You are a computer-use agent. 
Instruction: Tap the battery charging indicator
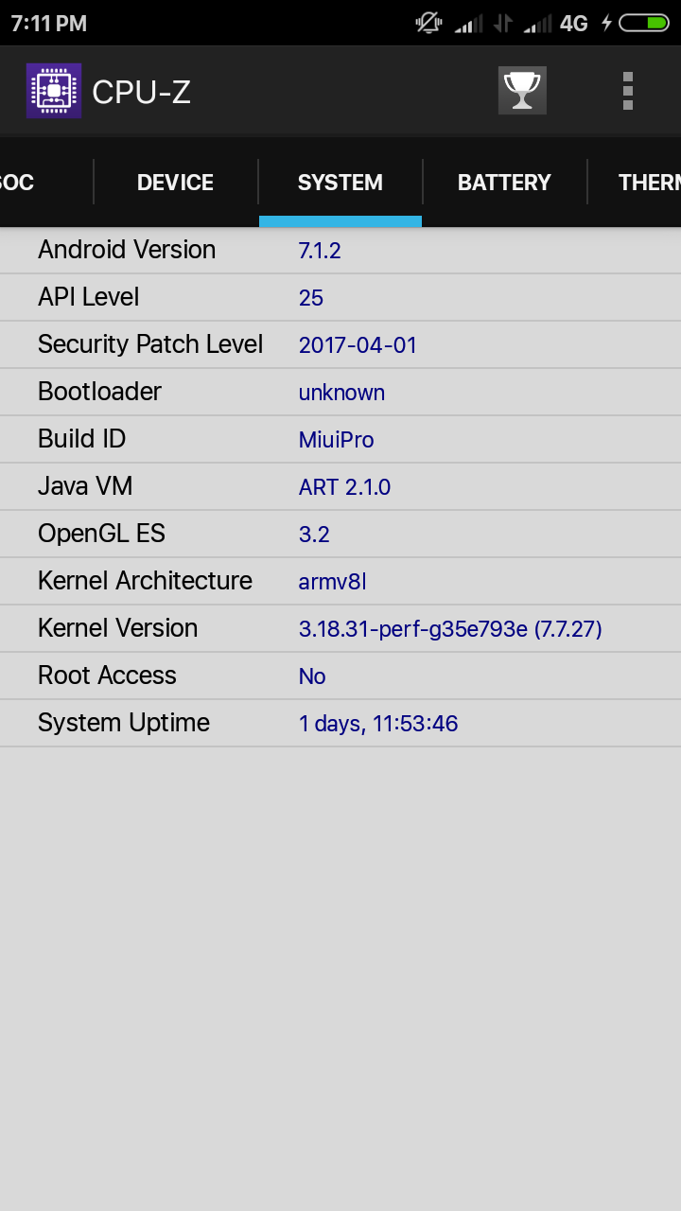(637, 23)
